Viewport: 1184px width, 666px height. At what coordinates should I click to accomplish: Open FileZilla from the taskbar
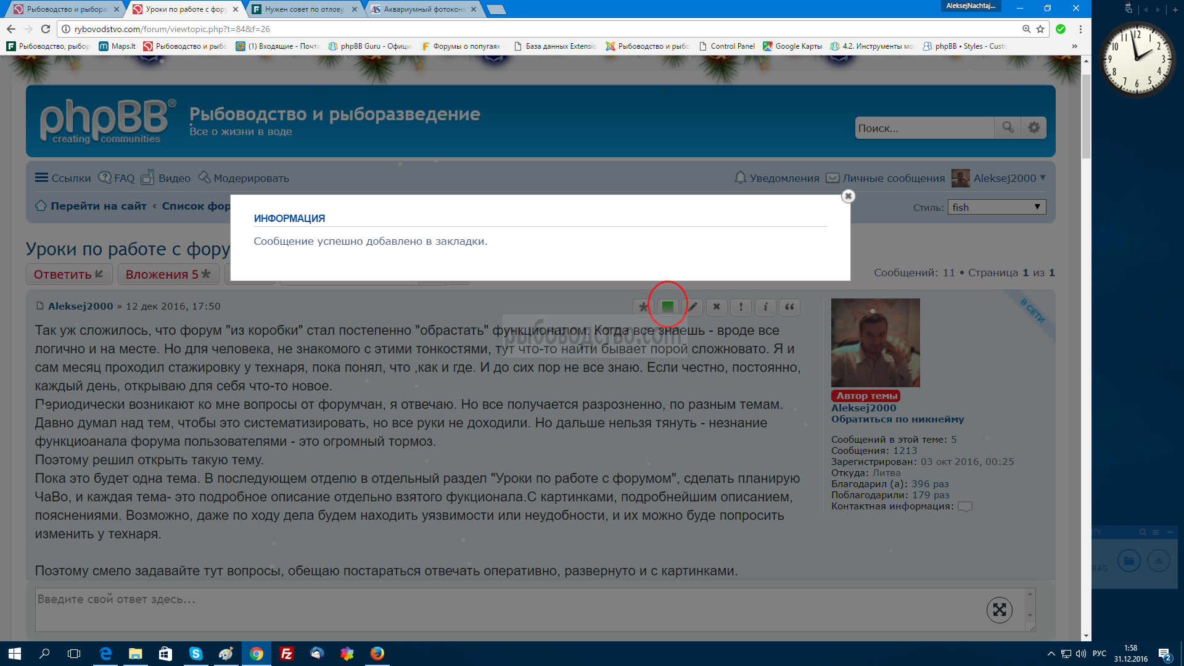click(x=286, y=654)
